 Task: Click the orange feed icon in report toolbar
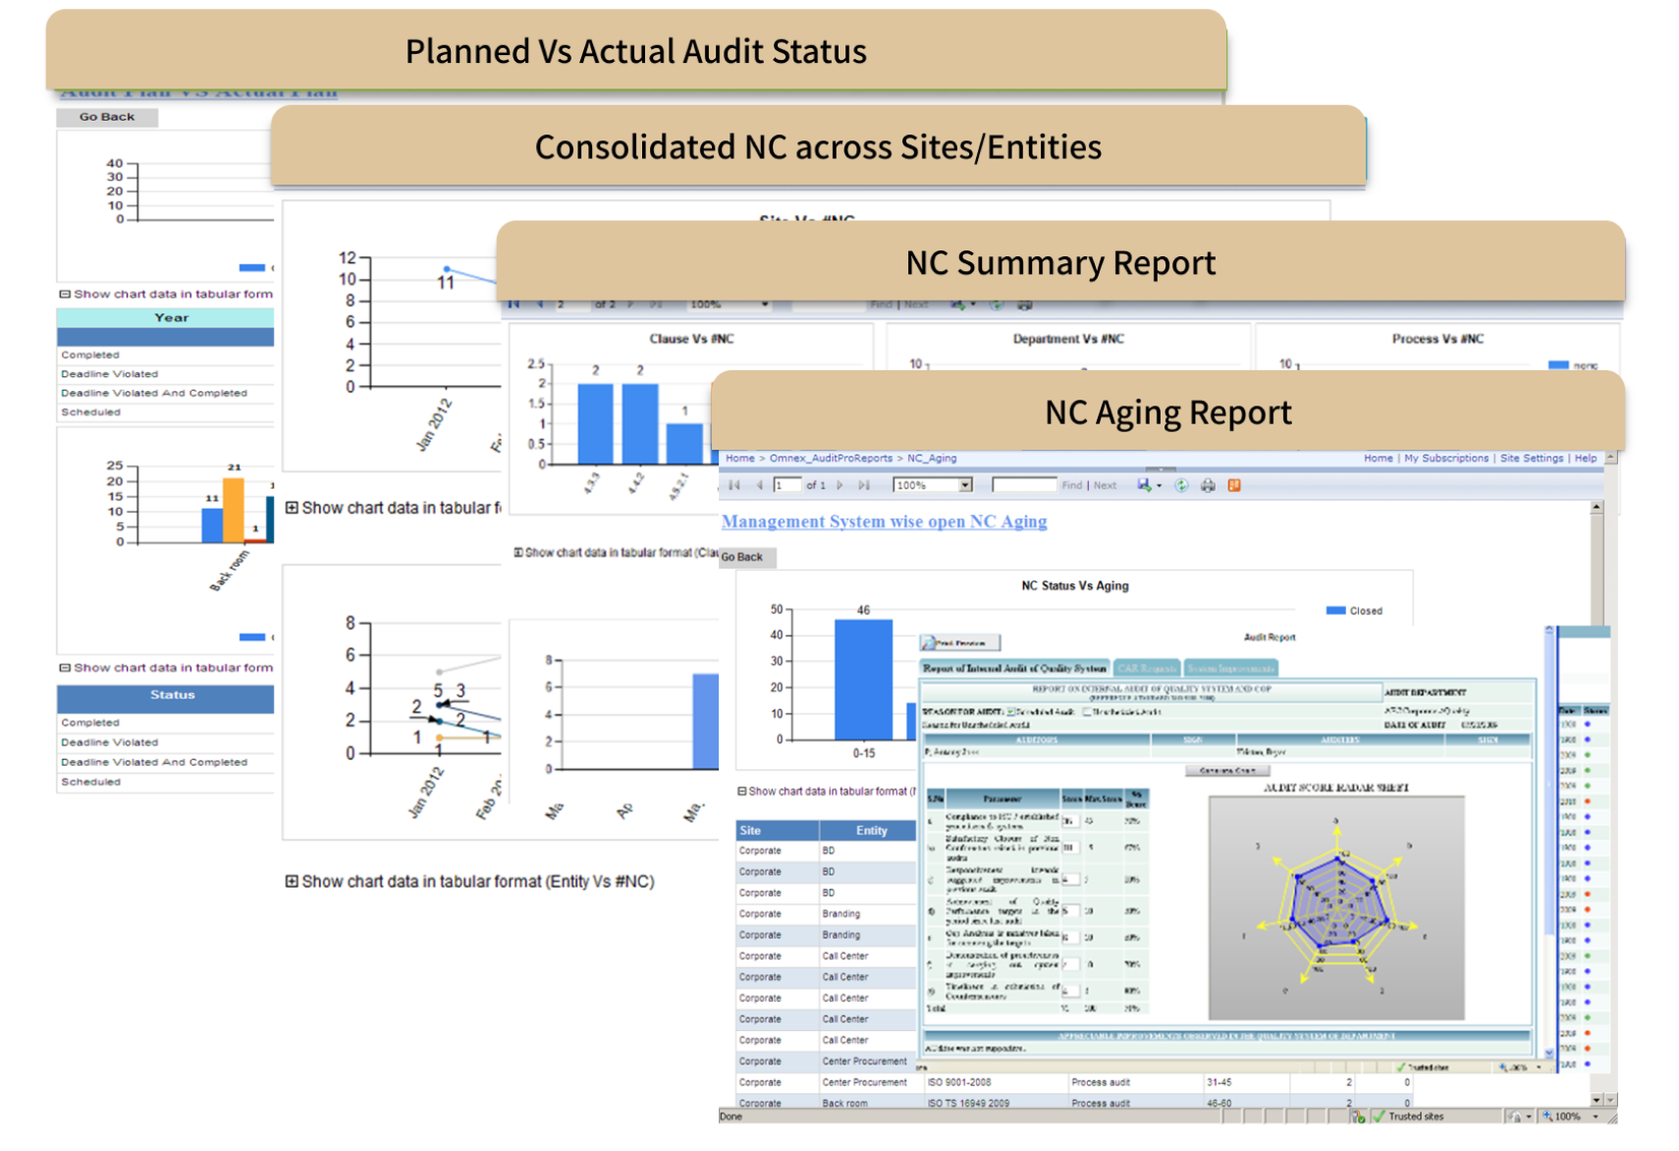pos(1234,485)
